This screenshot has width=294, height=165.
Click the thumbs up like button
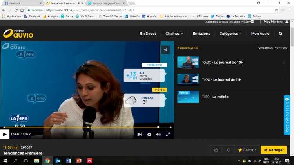[x=216, y=150]
